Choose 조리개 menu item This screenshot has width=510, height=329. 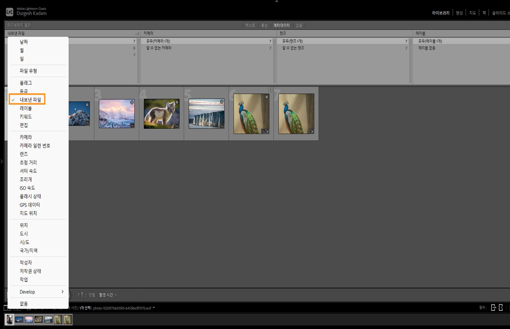38,179
